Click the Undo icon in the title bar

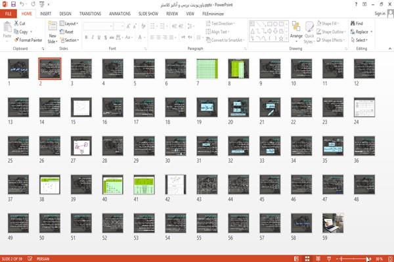[x=22, y=5]
